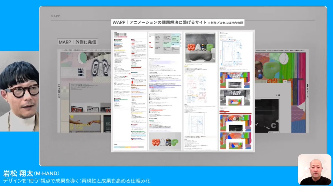Select the 'MARP｜外側に発信' heading label
This screenshot has height=186, width=333.
coord(77,42)
